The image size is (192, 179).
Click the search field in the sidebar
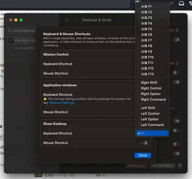coord(22,31)
